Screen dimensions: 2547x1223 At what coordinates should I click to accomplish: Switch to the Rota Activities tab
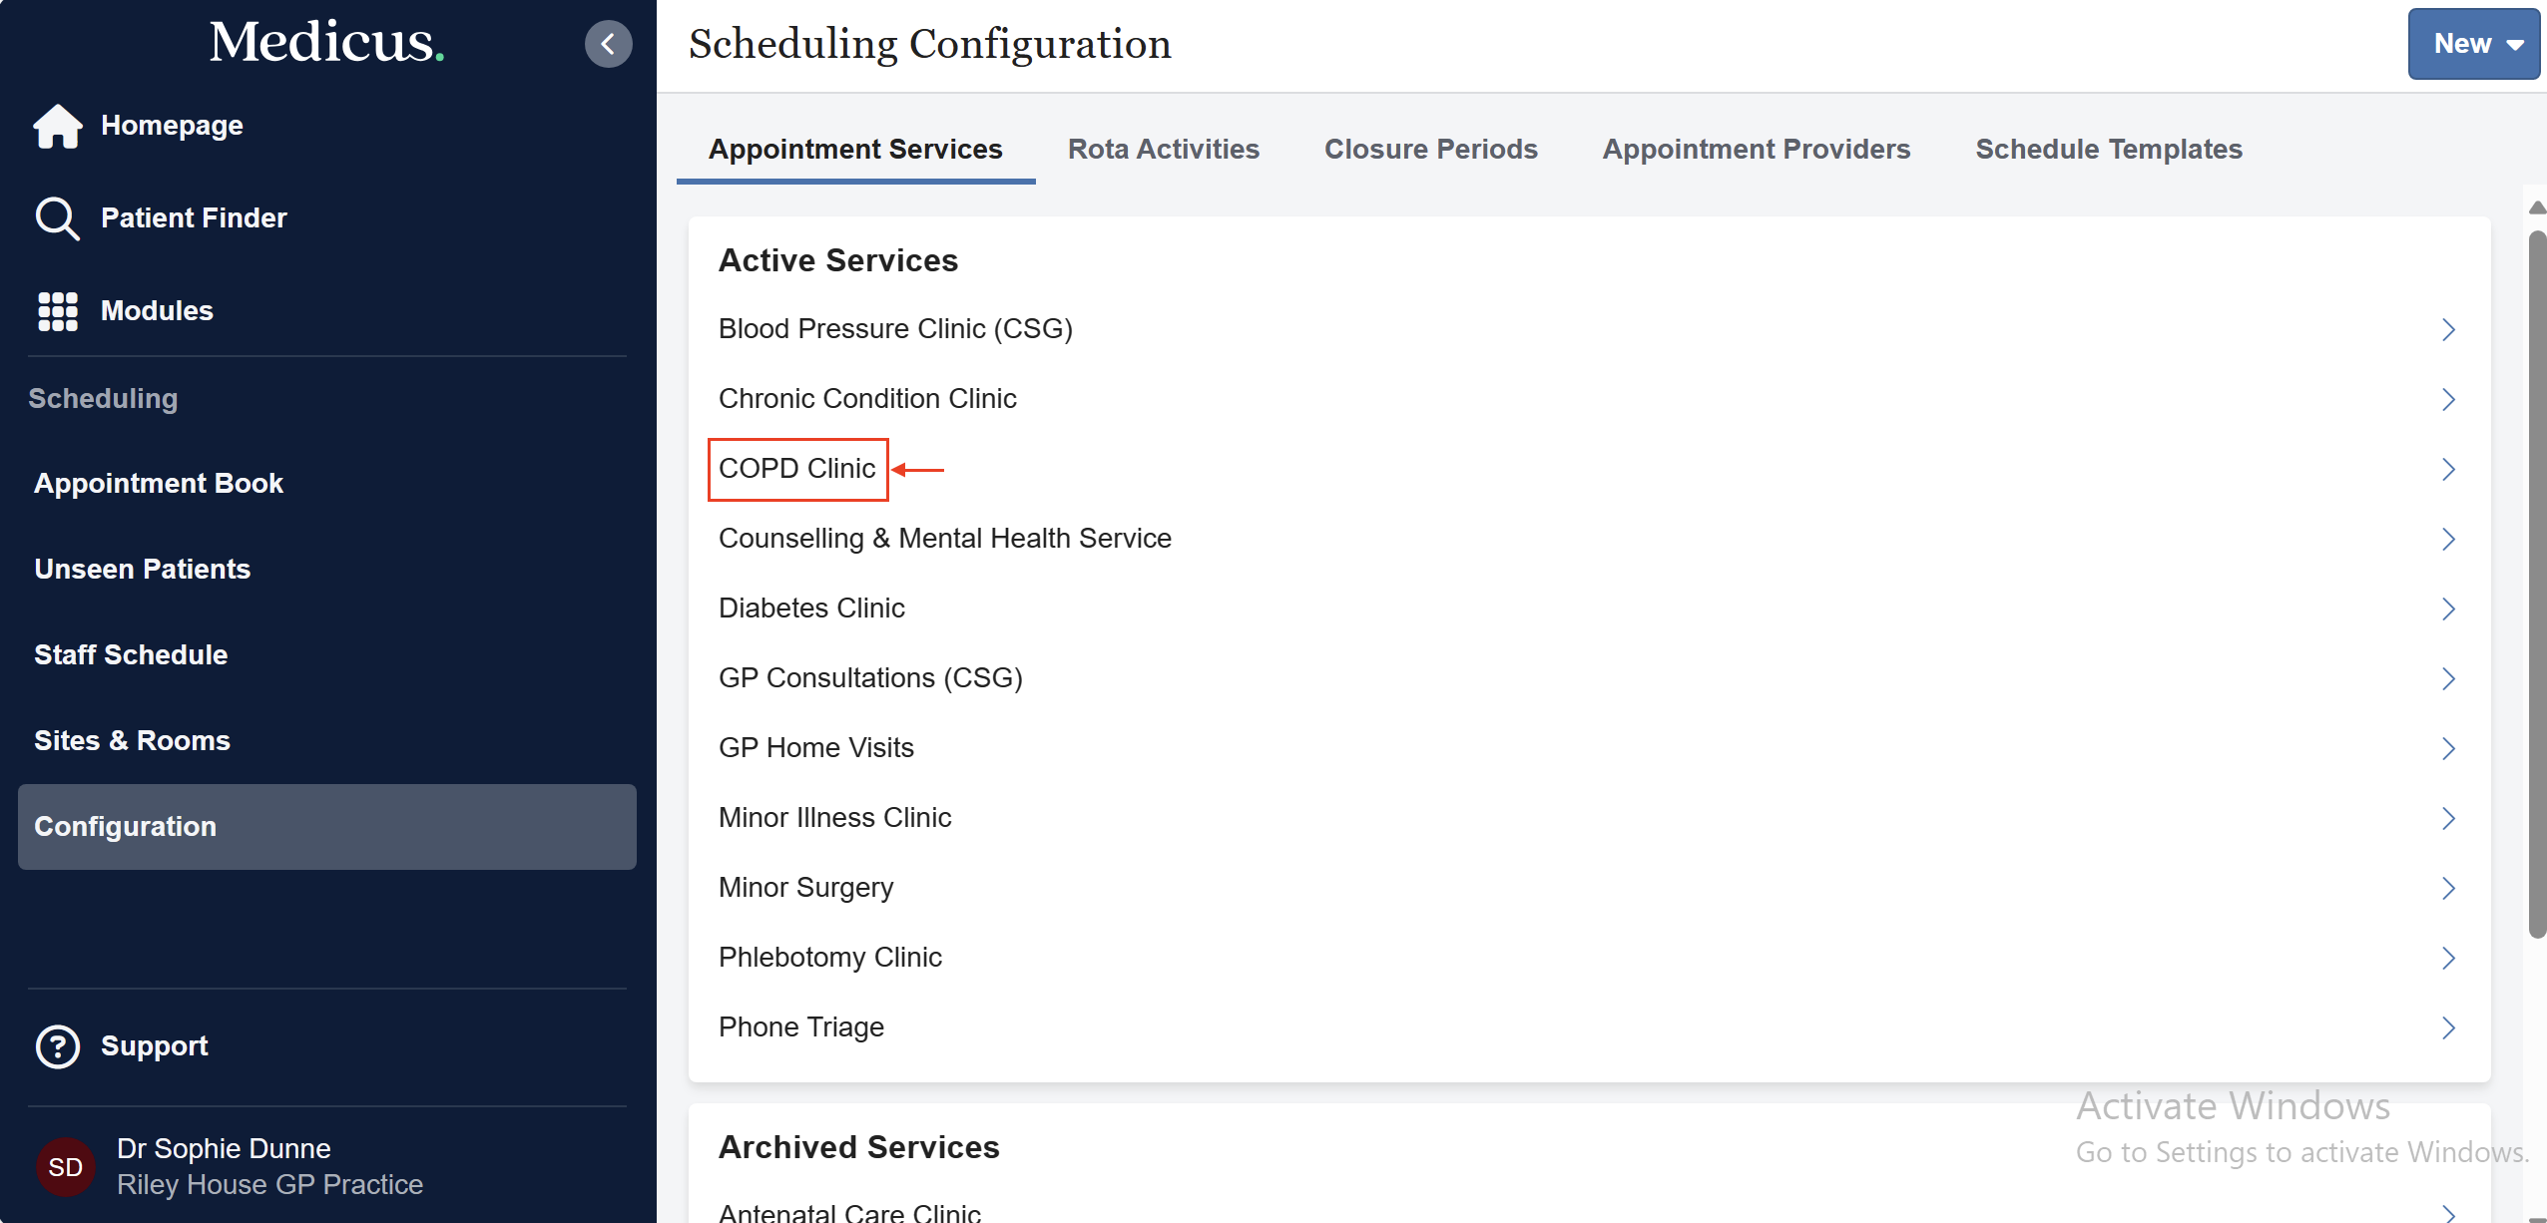tap(1163, 150)
